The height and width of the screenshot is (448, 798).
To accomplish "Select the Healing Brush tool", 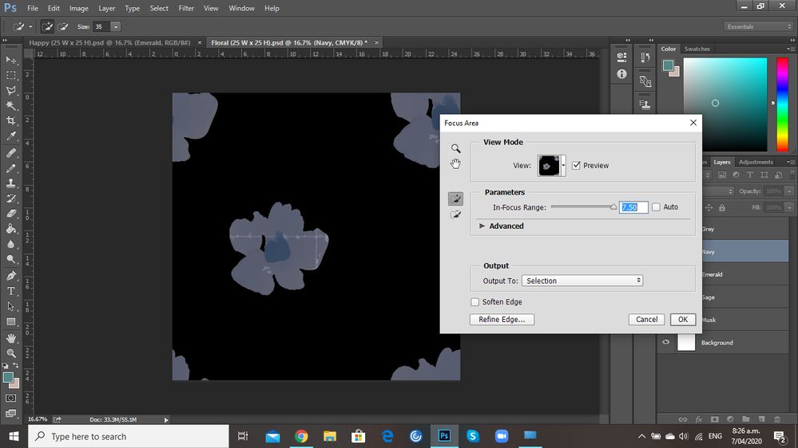I will pos(10,153).
